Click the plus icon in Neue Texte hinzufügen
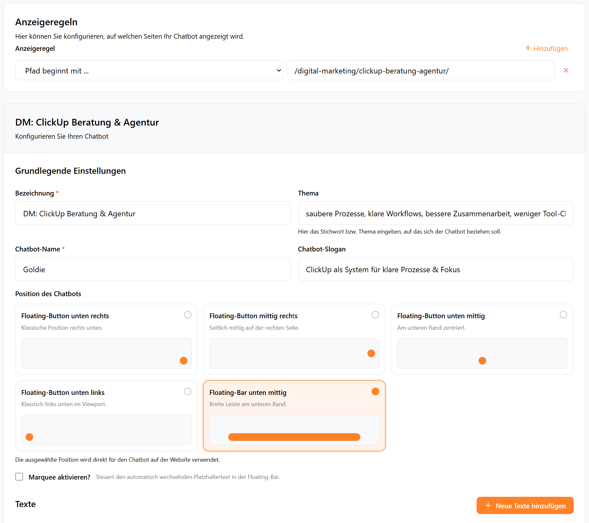 coord(488,505)
